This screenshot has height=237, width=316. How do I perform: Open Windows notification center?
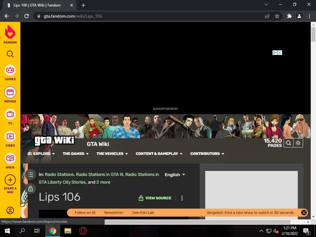pos(306,231)
